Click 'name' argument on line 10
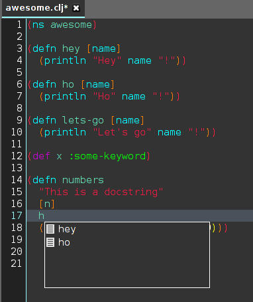Image resolution: width=253 pixels, height=302 pixels. (170, 133)
